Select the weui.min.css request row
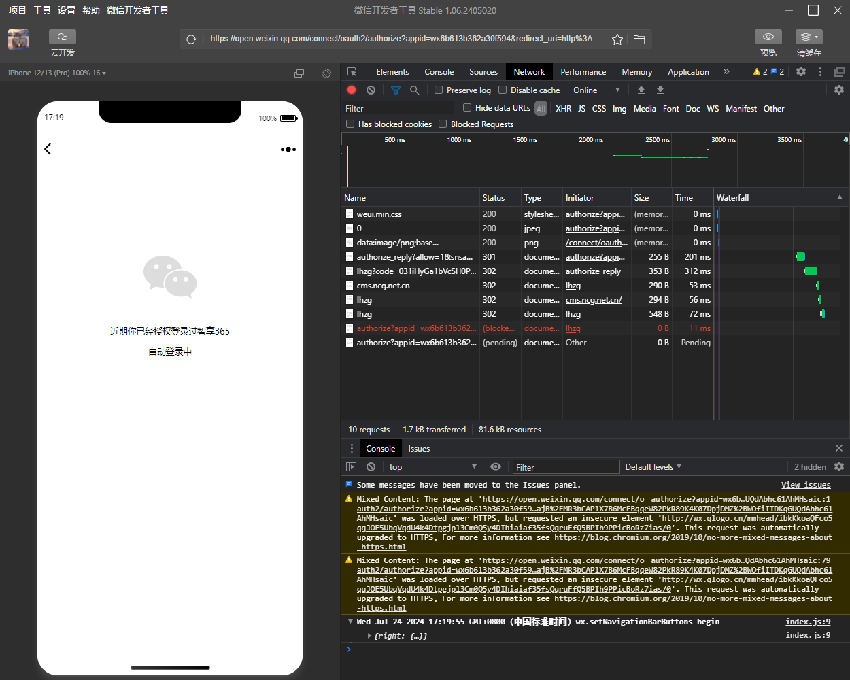850x680 pixels. [x=528, y=214]
